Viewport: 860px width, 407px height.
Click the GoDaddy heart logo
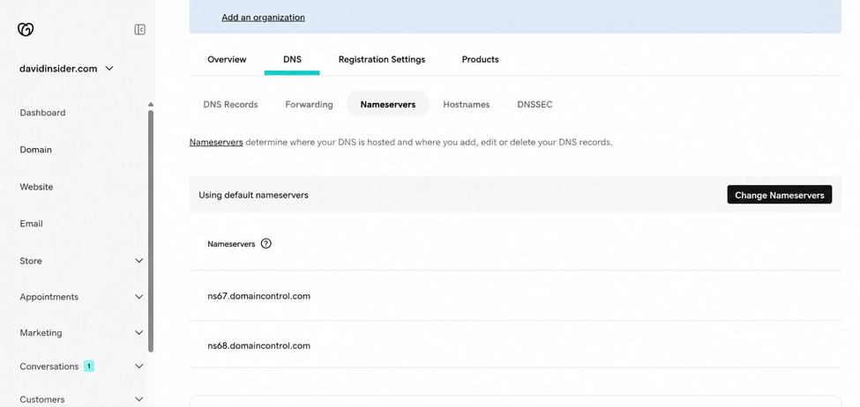click(x=26, y=30)
